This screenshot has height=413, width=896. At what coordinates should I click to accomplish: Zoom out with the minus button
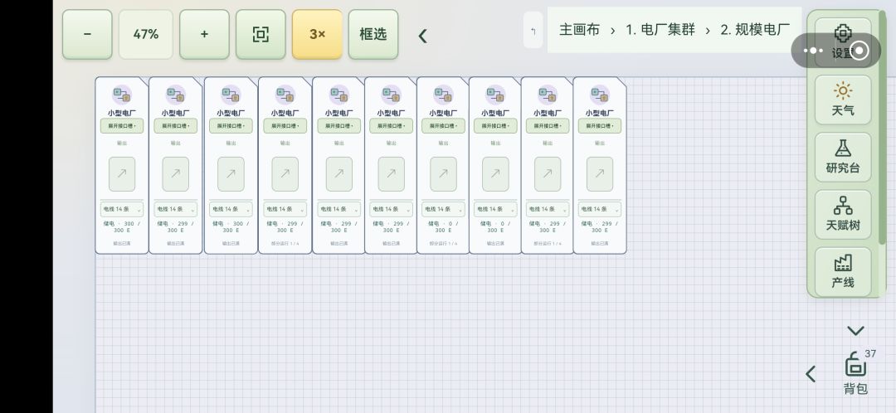pyautogui.click(x=87, y=34)
